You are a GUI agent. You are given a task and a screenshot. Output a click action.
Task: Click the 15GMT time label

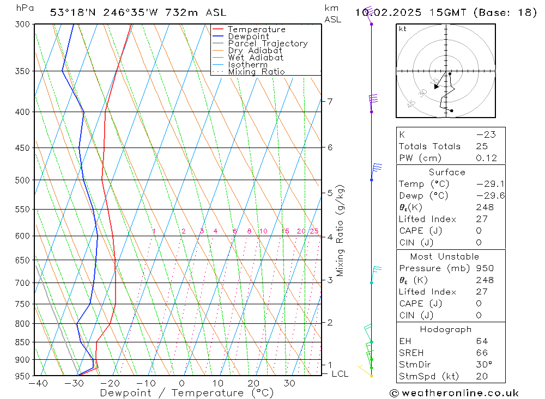click(x=447, y=13)
